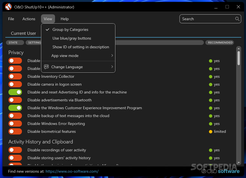Turn off the Advertising ID reset switch
Viewport: 246px width, 178px height.
click(x=15, y=92)
